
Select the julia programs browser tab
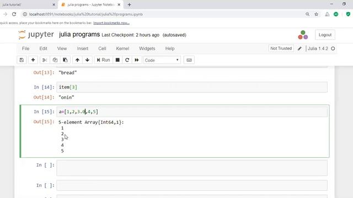coord(91,4)
